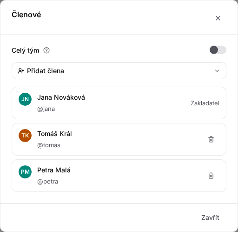238x232 pixels.
Task: Click the Celý tým label text
Action: pyautogui.click(x=26, y=51)
